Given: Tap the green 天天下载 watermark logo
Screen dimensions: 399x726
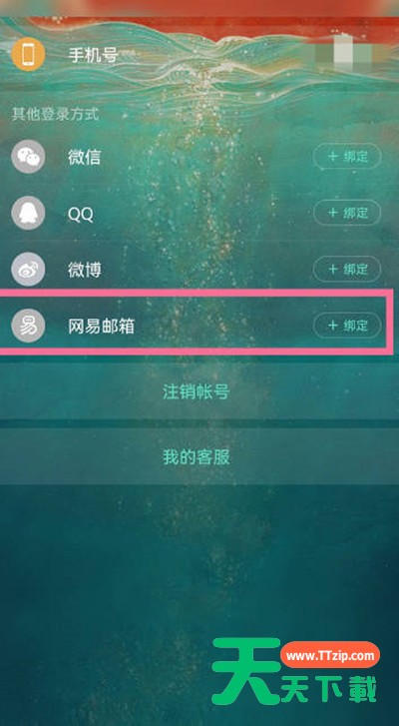Looking at the screenshot, I should tap(294, 672).
